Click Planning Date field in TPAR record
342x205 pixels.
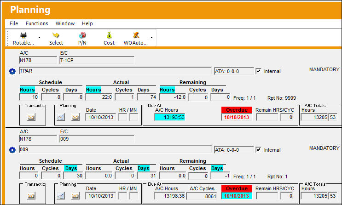click(101, 117)
